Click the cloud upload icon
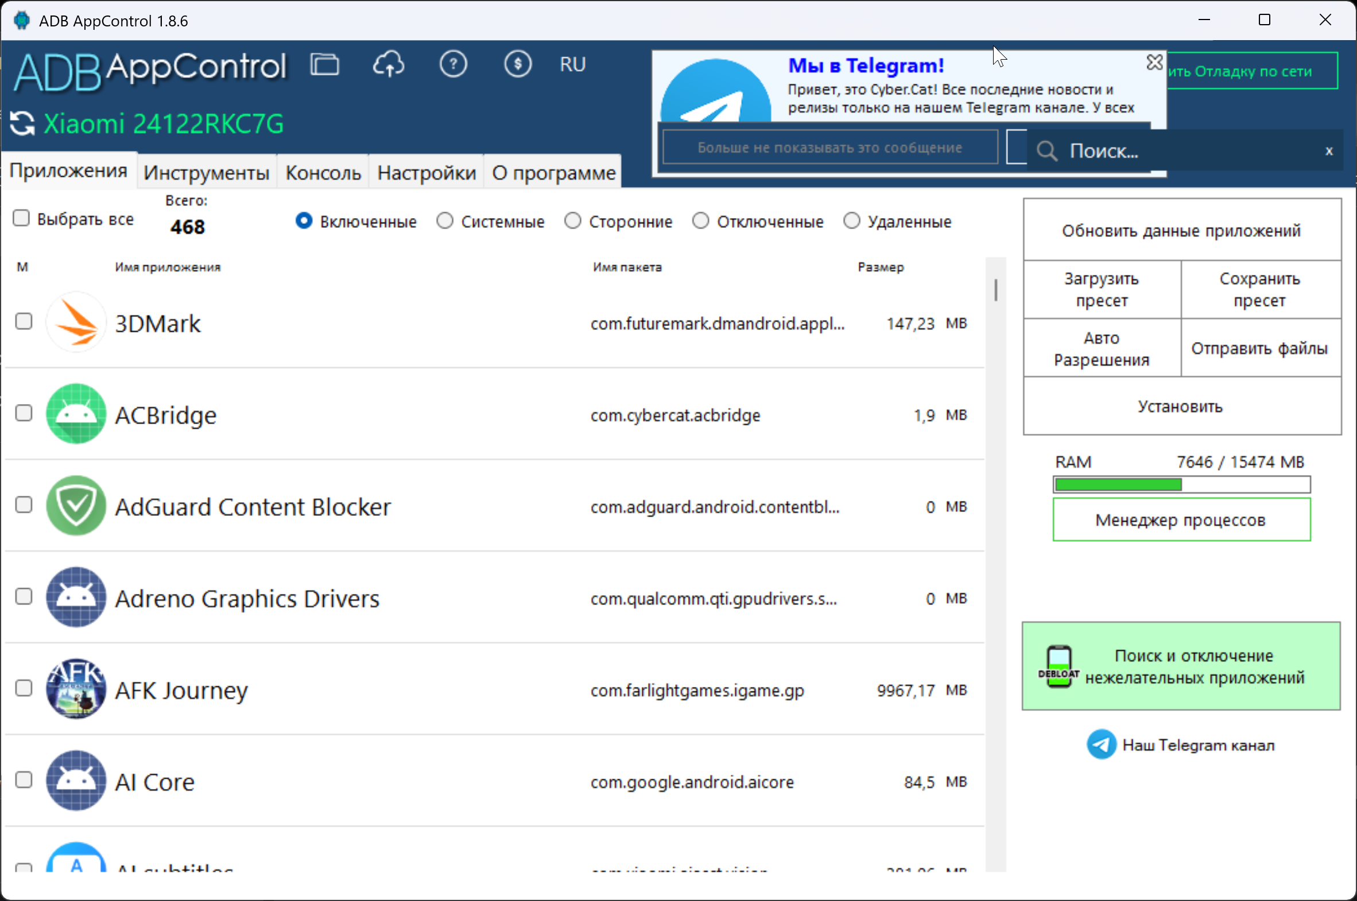 tap(389, 64)
